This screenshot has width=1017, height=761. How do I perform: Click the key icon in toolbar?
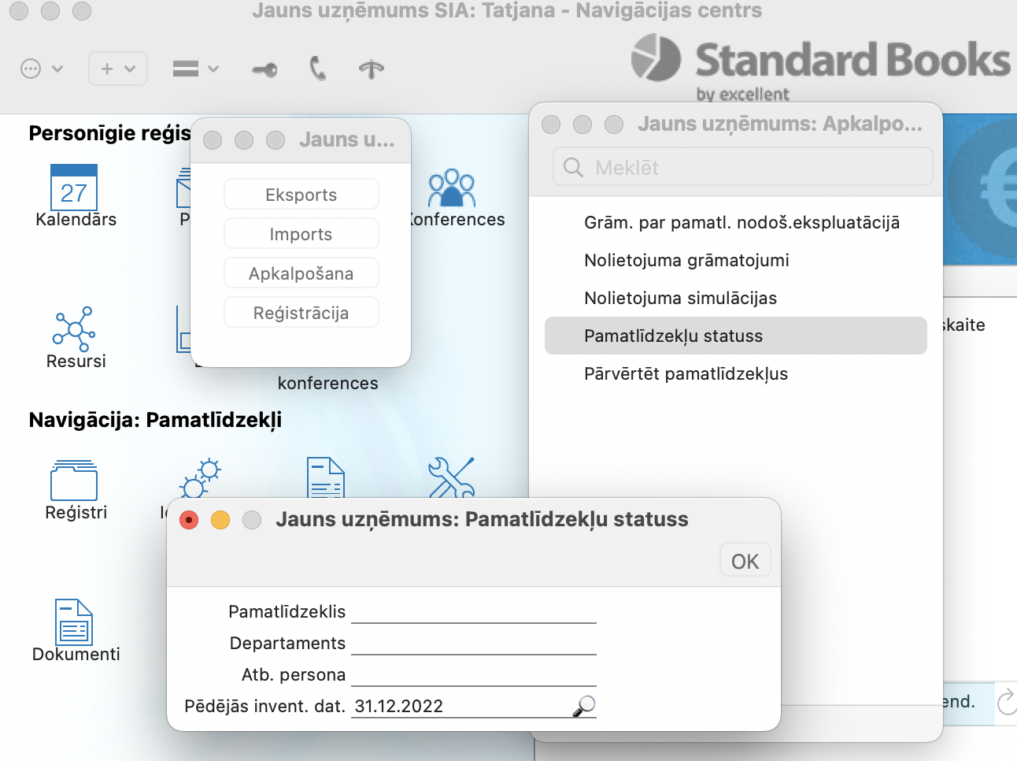click(264, 69)
